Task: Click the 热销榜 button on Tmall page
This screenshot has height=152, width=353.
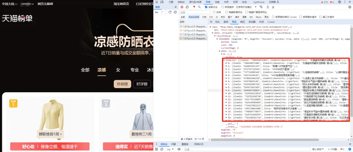Action: tap(122, 84)
